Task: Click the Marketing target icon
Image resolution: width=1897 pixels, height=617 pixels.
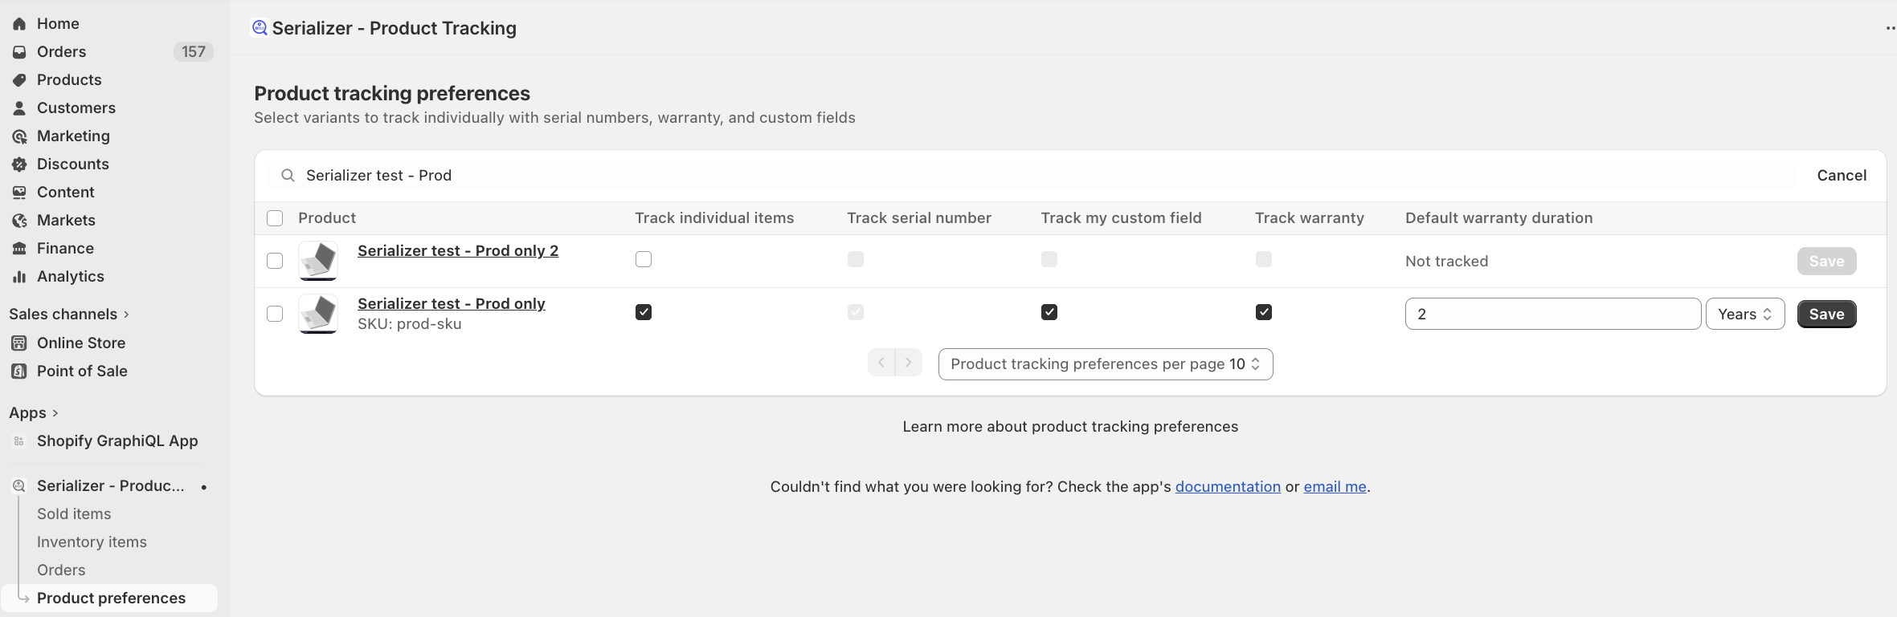Action: [x=19, y=136]
